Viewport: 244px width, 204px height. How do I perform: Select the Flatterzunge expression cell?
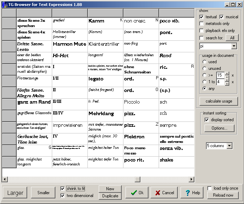click(x=34, y=81)
